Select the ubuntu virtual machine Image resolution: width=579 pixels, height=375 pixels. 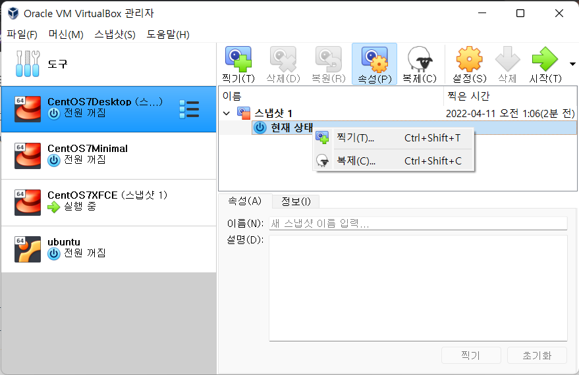pyautogui.click(x=109, y=249)
